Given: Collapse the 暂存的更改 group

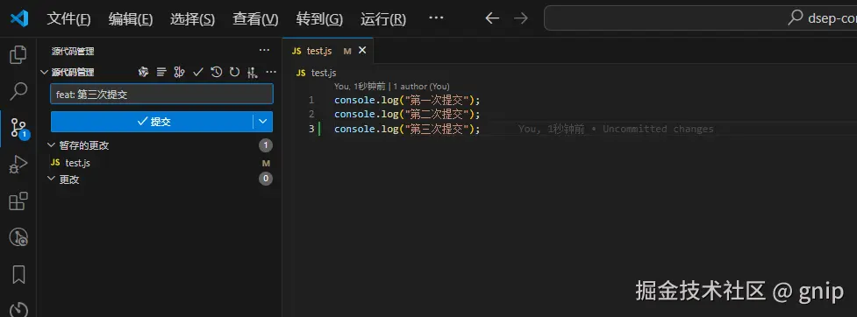Looking at the screenshot, I should (x=52, y=145).
